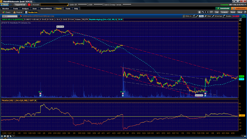Screen dimensions: 247x139
Task: Select the pointer cursor tool at bottom left
Action: [11, 136]
